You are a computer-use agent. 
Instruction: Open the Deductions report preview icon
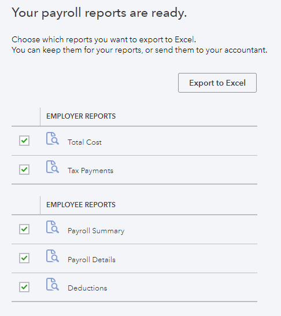53,284
